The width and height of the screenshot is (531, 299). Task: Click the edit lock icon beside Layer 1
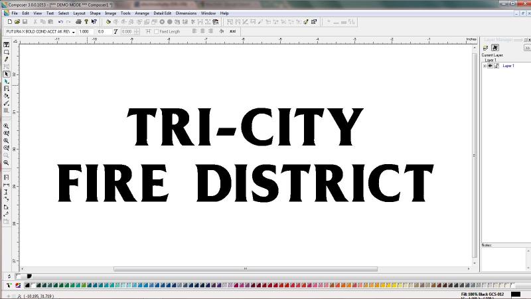coord(496,66)
